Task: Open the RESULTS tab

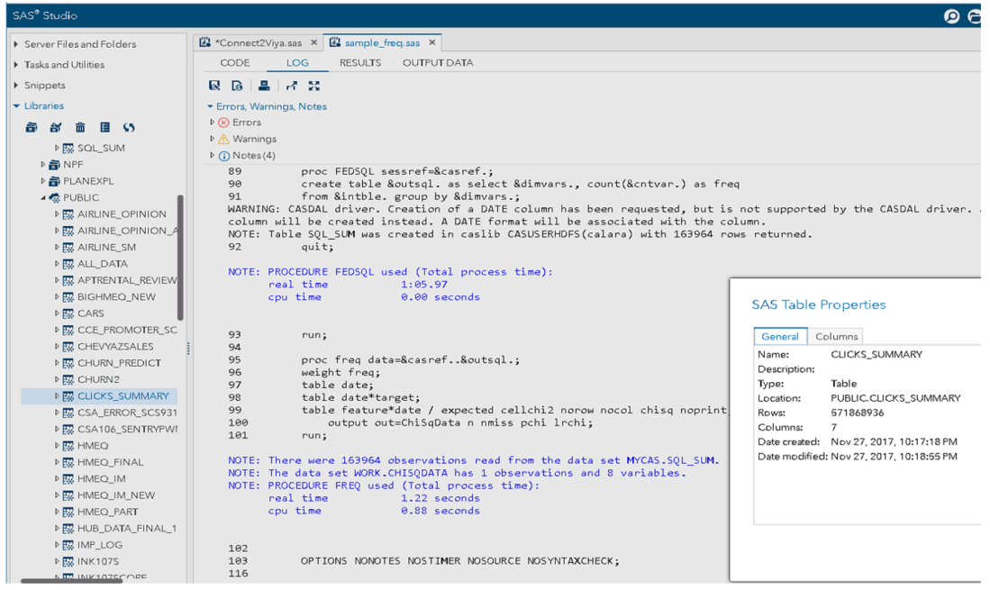Action: (360, 62)
